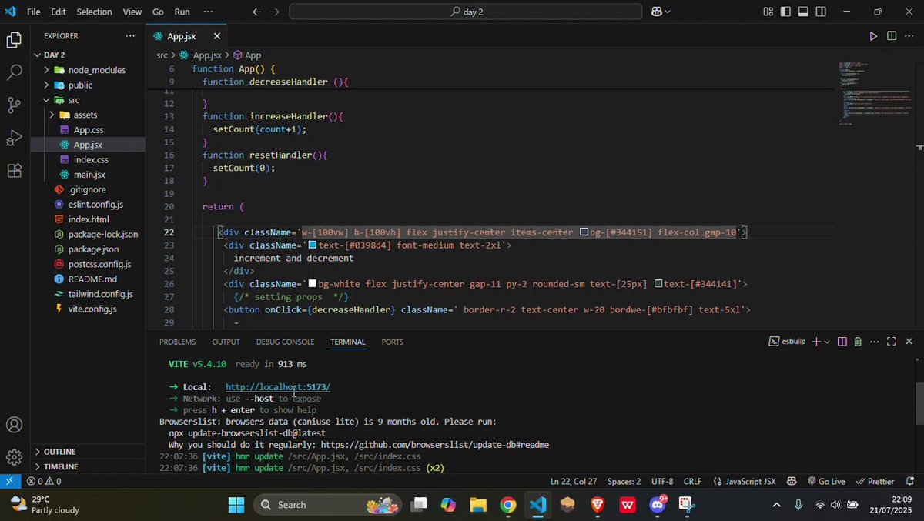Click the #0398d4 text color swatch
Viewport: 924px width, 521px height.
tap(313, 245)
